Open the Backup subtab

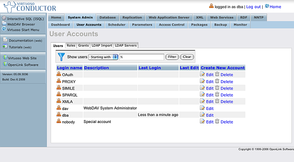tap(220, 25)
